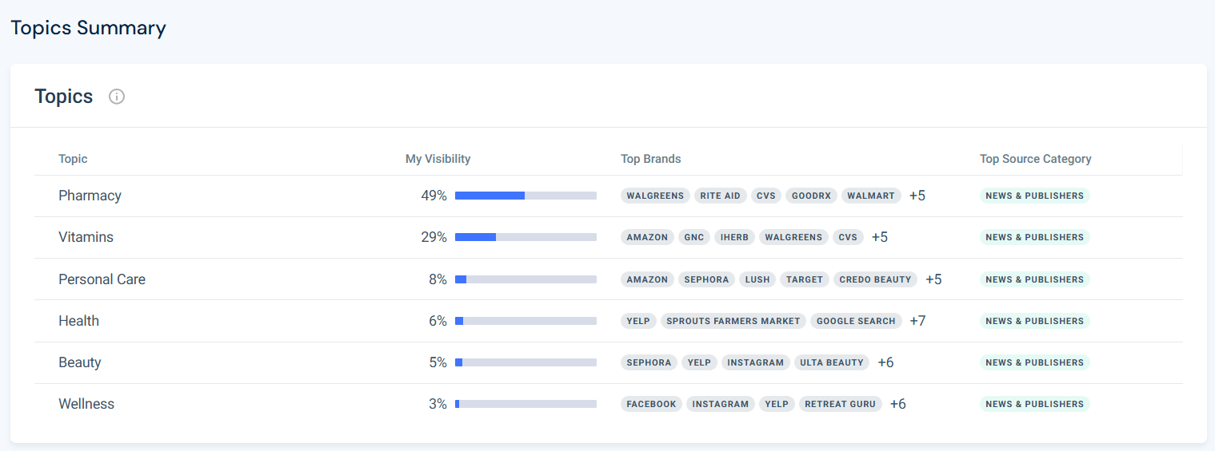Image resolution: width=1215 pixels, height=451 pixels.
Task: Click the 29% value in Vitamins row
Action: pyautogui.click(x=434, y=237)
